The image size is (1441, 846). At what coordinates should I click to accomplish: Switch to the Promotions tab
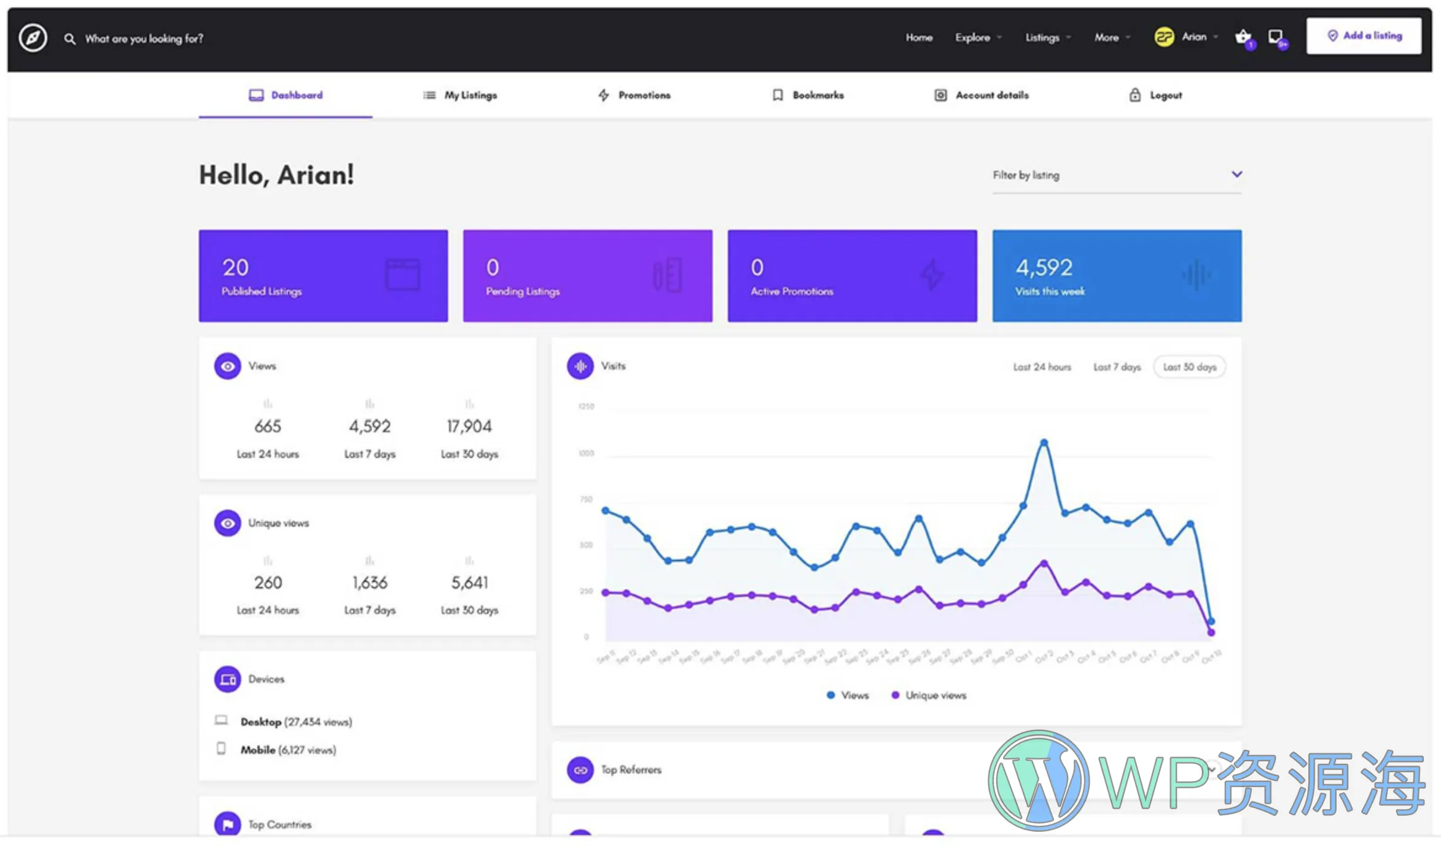tap(634, 95)
